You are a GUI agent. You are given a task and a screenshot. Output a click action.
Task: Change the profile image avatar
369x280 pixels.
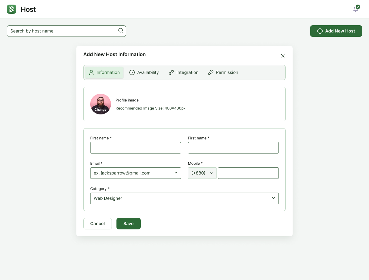coord(101,104)
